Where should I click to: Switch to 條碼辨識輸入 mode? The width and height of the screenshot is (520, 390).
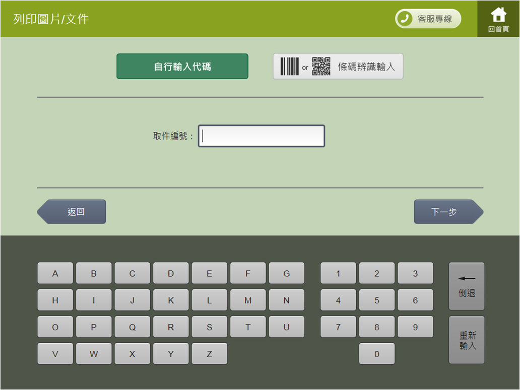[x=338, y=66]
